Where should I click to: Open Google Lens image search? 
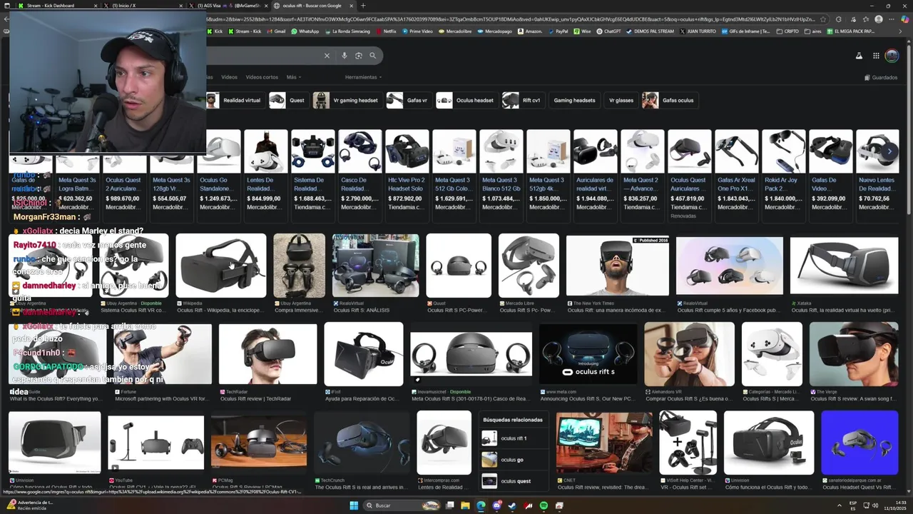[359, 56]
